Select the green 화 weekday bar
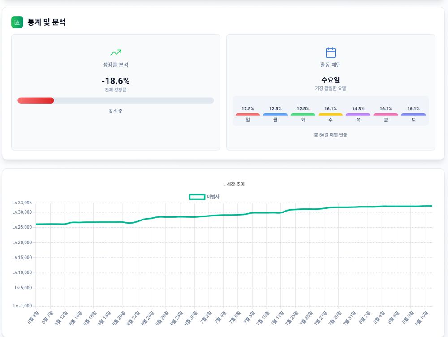Image resolution: width=448 pixels, height=337 pixels. tap(303, 115)
